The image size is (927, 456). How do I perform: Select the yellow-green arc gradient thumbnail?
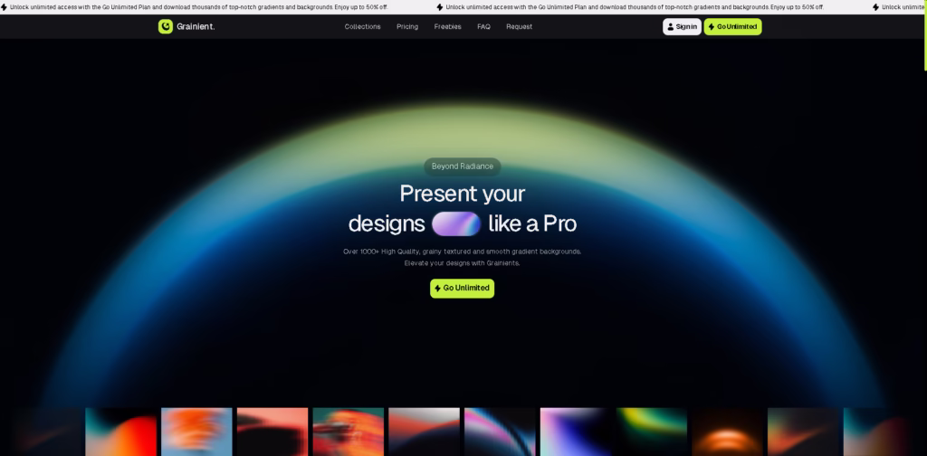(x=652, y=432)
